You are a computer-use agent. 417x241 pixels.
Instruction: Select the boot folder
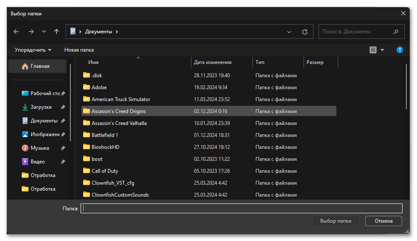(x=209, y=159)
